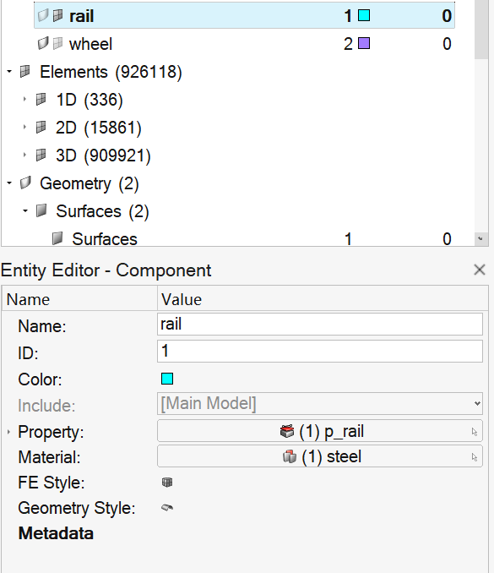Click the Name field containing rail
Image resolution: width=494 pixels, height=573 pixels.
(320, 324)
